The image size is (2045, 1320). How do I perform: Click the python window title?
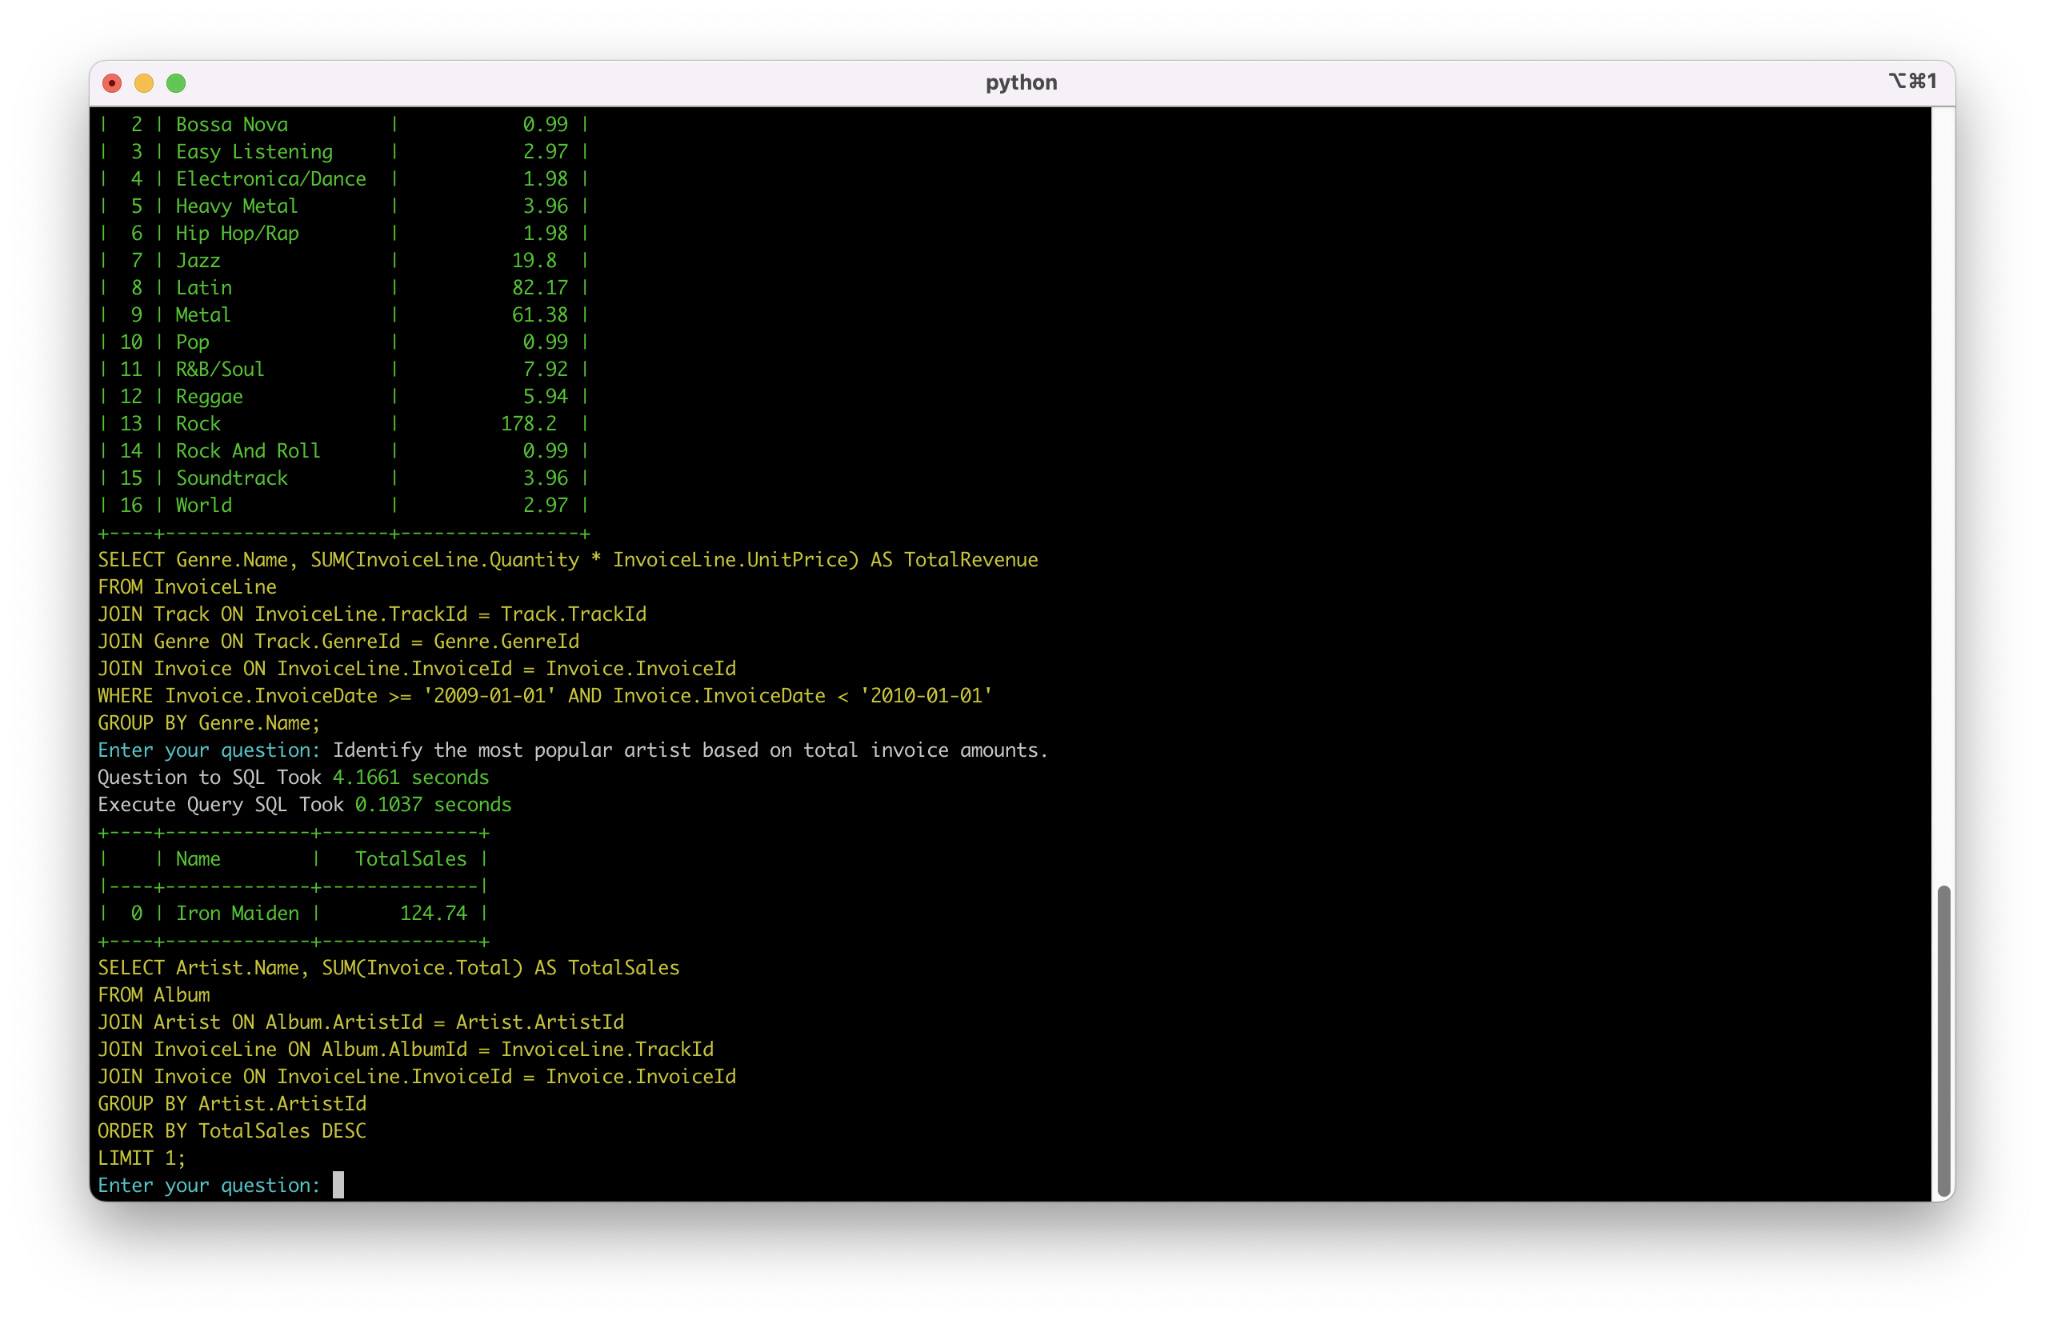point(1021,83)
